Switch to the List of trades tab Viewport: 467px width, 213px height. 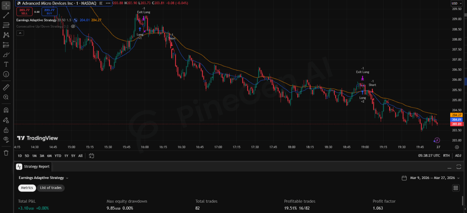point(51,188)
